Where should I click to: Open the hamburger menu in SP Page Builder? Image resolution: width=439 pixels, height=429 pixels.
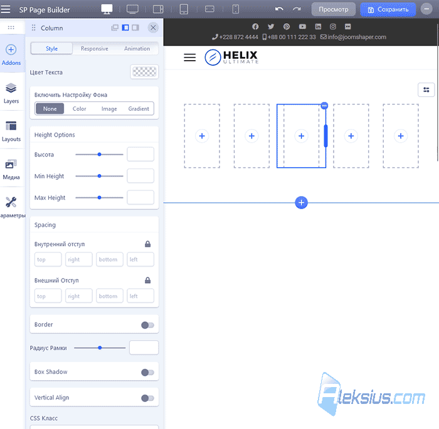tap(5, 9)
